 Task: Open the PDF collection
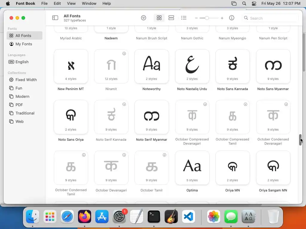(25, 105)
